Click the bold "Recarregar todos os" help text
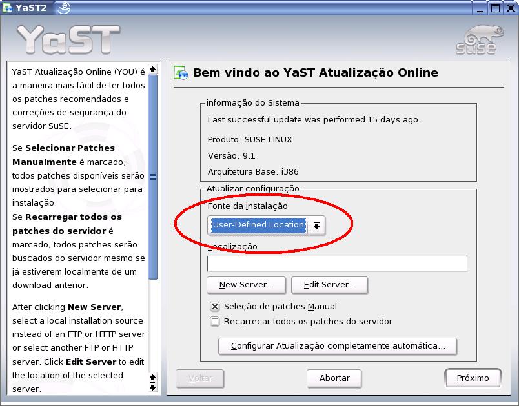519x406 pixels. [74, 217]
